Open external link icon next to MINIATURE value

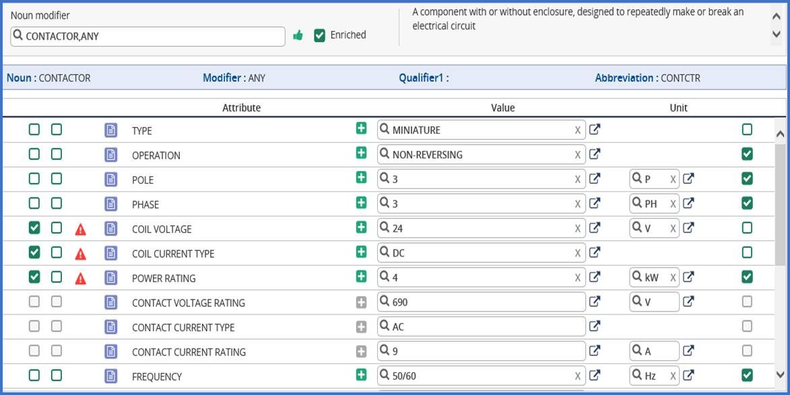(595, 130)
